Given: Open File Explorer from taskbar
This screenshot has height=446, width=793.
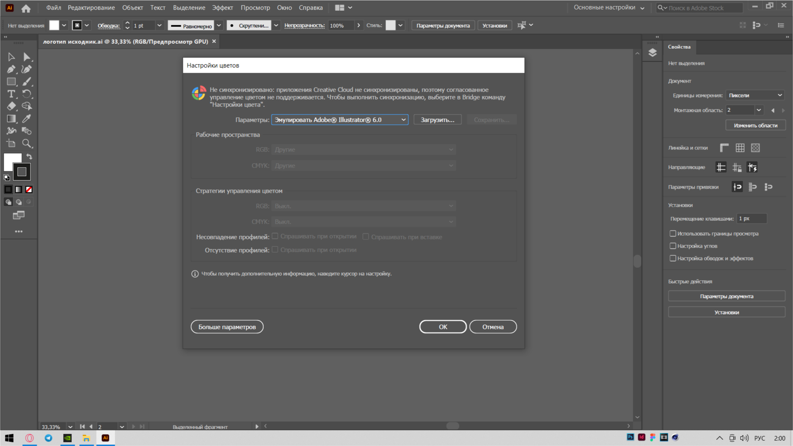Looking at the screenshot, I should point(86,438).
